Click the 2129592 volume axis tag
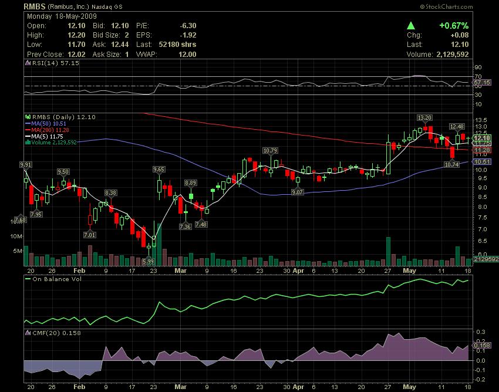This screenshot has height=392, width=499. coord(486,259)
